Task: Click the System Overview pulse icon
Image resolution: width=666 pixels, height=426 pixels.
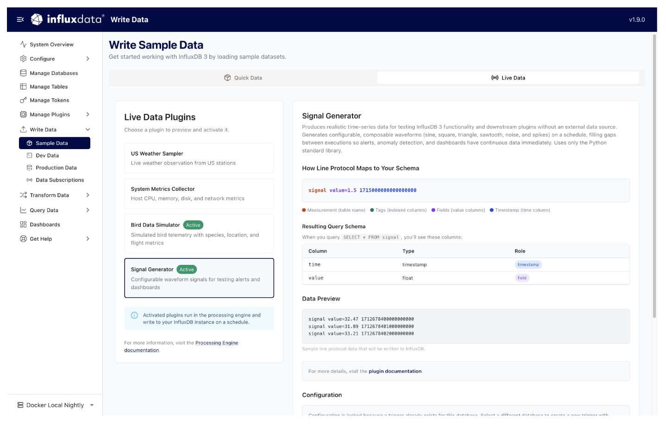Action: 23,44
